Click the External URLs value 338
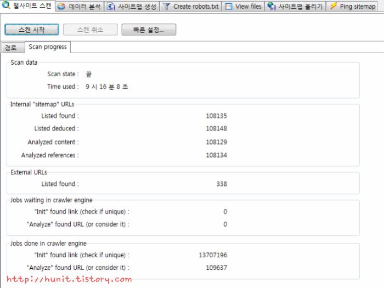The height and width of the screenshot is (288, 384). (x=222, y=184)
